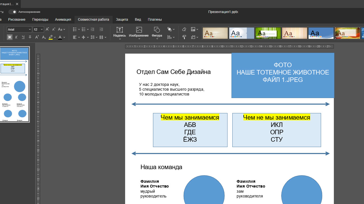Open change color theme icon
This screenshot has height=204, width=364.
point(195,29)
